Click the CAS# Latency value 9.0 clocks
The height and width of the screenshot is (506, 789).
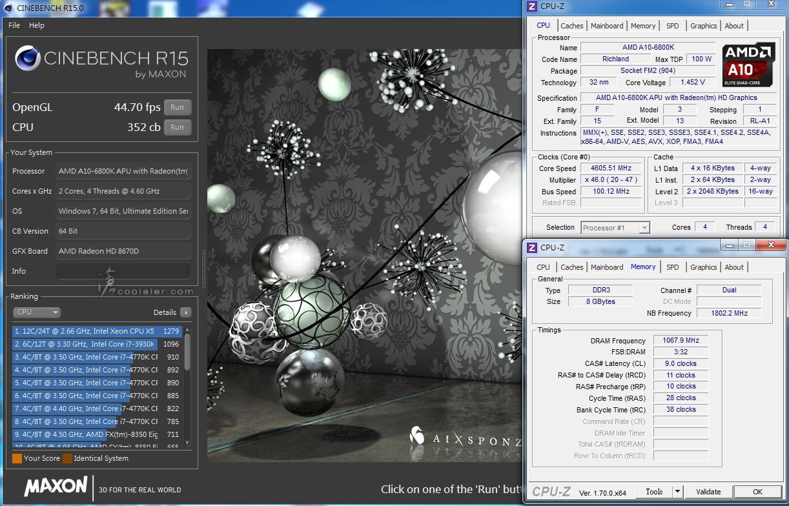tap(681, 363)
